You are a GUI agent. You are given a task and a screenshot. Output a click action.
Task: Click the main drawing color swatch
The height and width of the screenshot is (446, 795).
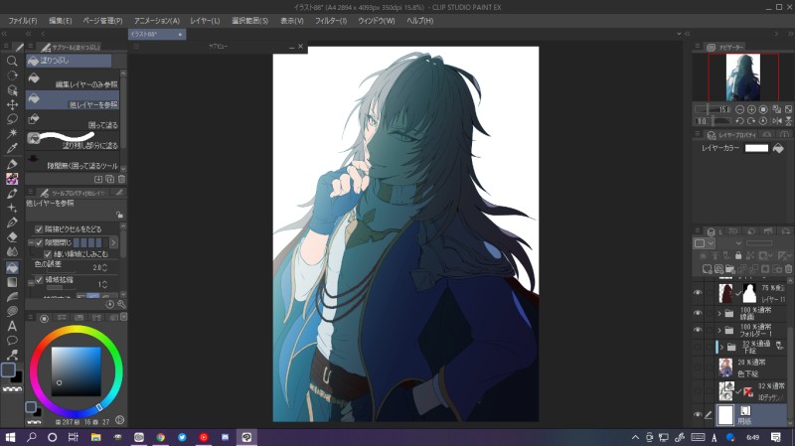[x=8, y=370]
